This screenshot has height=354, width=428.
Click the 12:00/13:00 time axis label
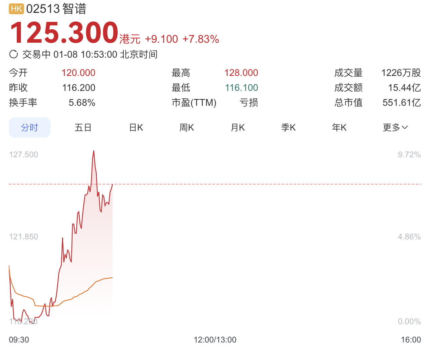tap(215, 340)
